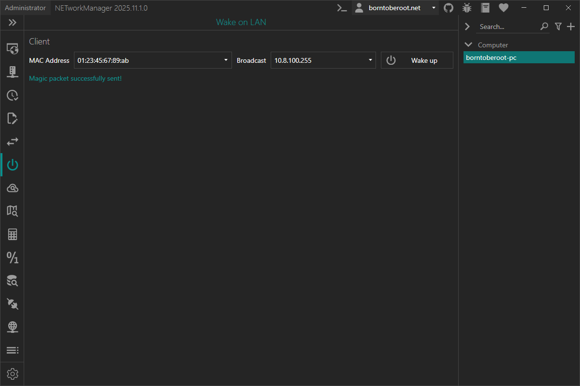580x386 pixels.
Task: Open the ARP Table list icon
Action: (x=13, y=350)
